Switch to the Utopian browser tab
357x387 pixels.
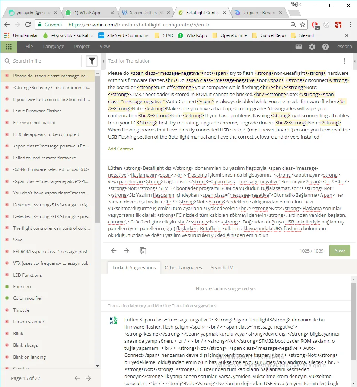tap(259, 13)
